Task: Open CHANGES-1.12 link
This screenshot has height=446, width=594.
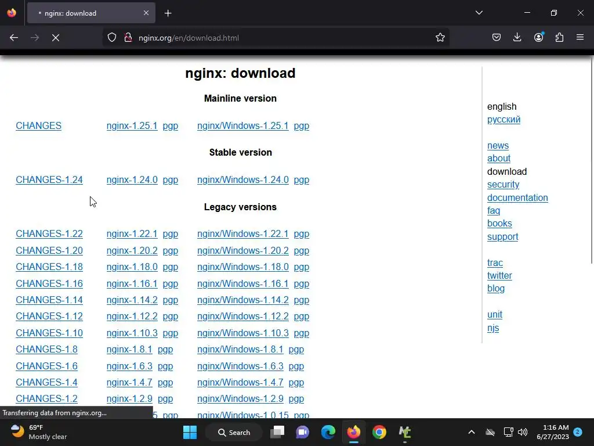Action: [49, 316]
